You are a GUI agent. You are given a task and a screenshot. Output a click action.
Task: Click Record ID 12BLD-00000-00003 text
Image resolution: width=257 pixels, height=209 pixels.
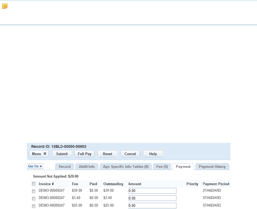[x=59, y=146]
